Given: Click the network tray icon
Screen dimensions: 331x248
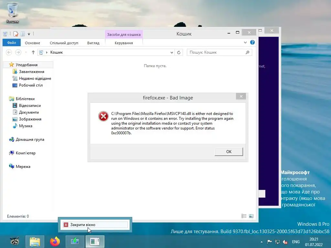Looking at the screenshot, I should point(277,242).
